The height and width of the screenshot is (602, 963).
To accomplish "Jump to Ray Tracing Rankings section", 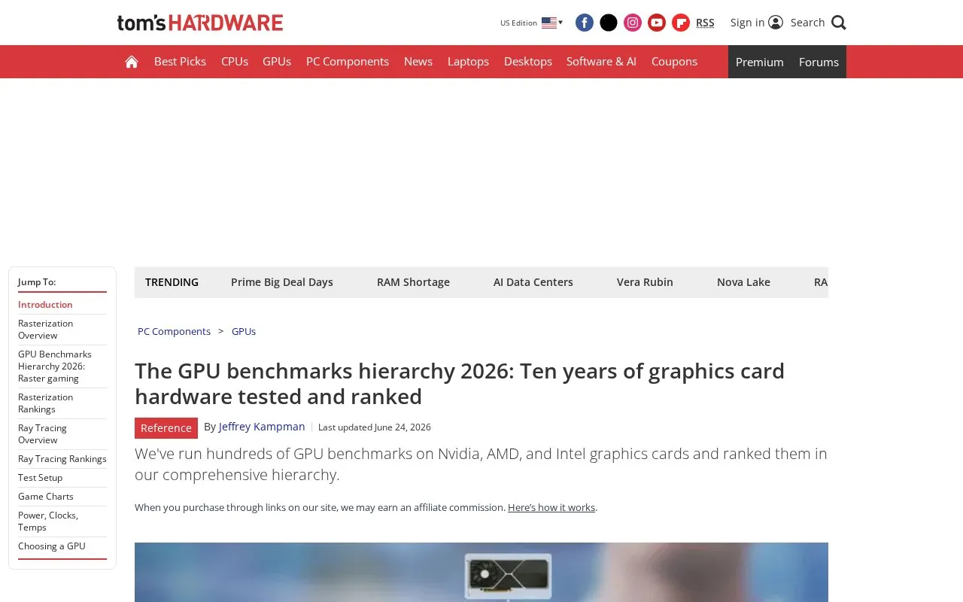I will 62,459.
